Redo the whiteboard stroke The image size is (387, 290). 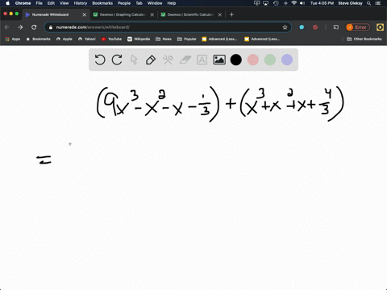[x=117, y=60]
